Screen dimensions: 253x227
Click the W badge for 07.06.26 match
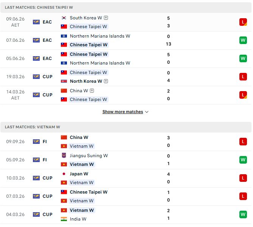[243, 40]
